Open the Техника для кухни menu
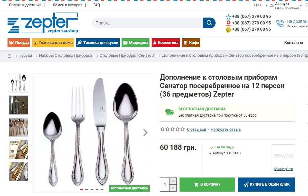The height and width of the screenshot is (196, 308). point(98,43)
